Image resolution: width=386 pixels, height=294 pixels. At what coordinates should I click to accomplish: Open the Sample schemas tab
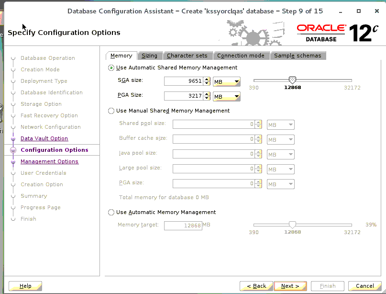(x=298, y=56)
